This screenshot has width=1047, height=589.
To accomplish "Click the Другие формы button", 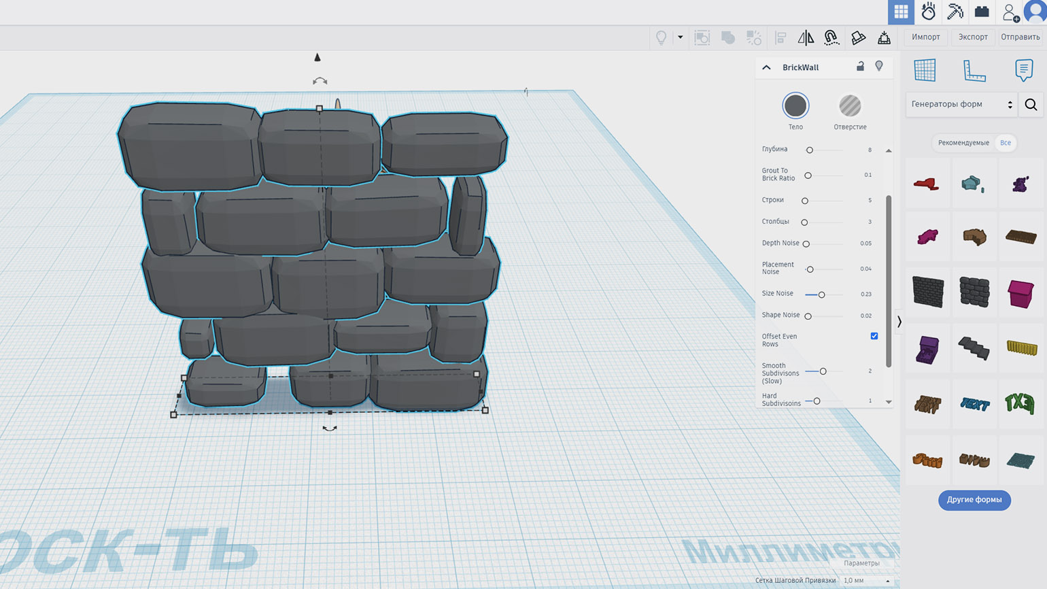I will (x=974, y=500).
